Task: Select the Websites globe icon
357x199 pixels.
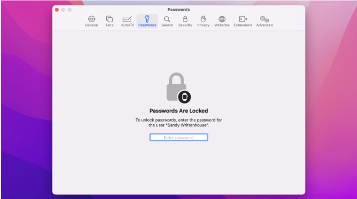Action: click(x=222, y=19)
